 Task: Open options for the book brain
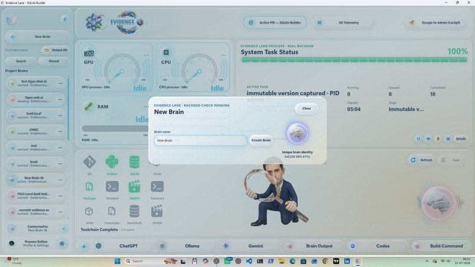point(60,164)
